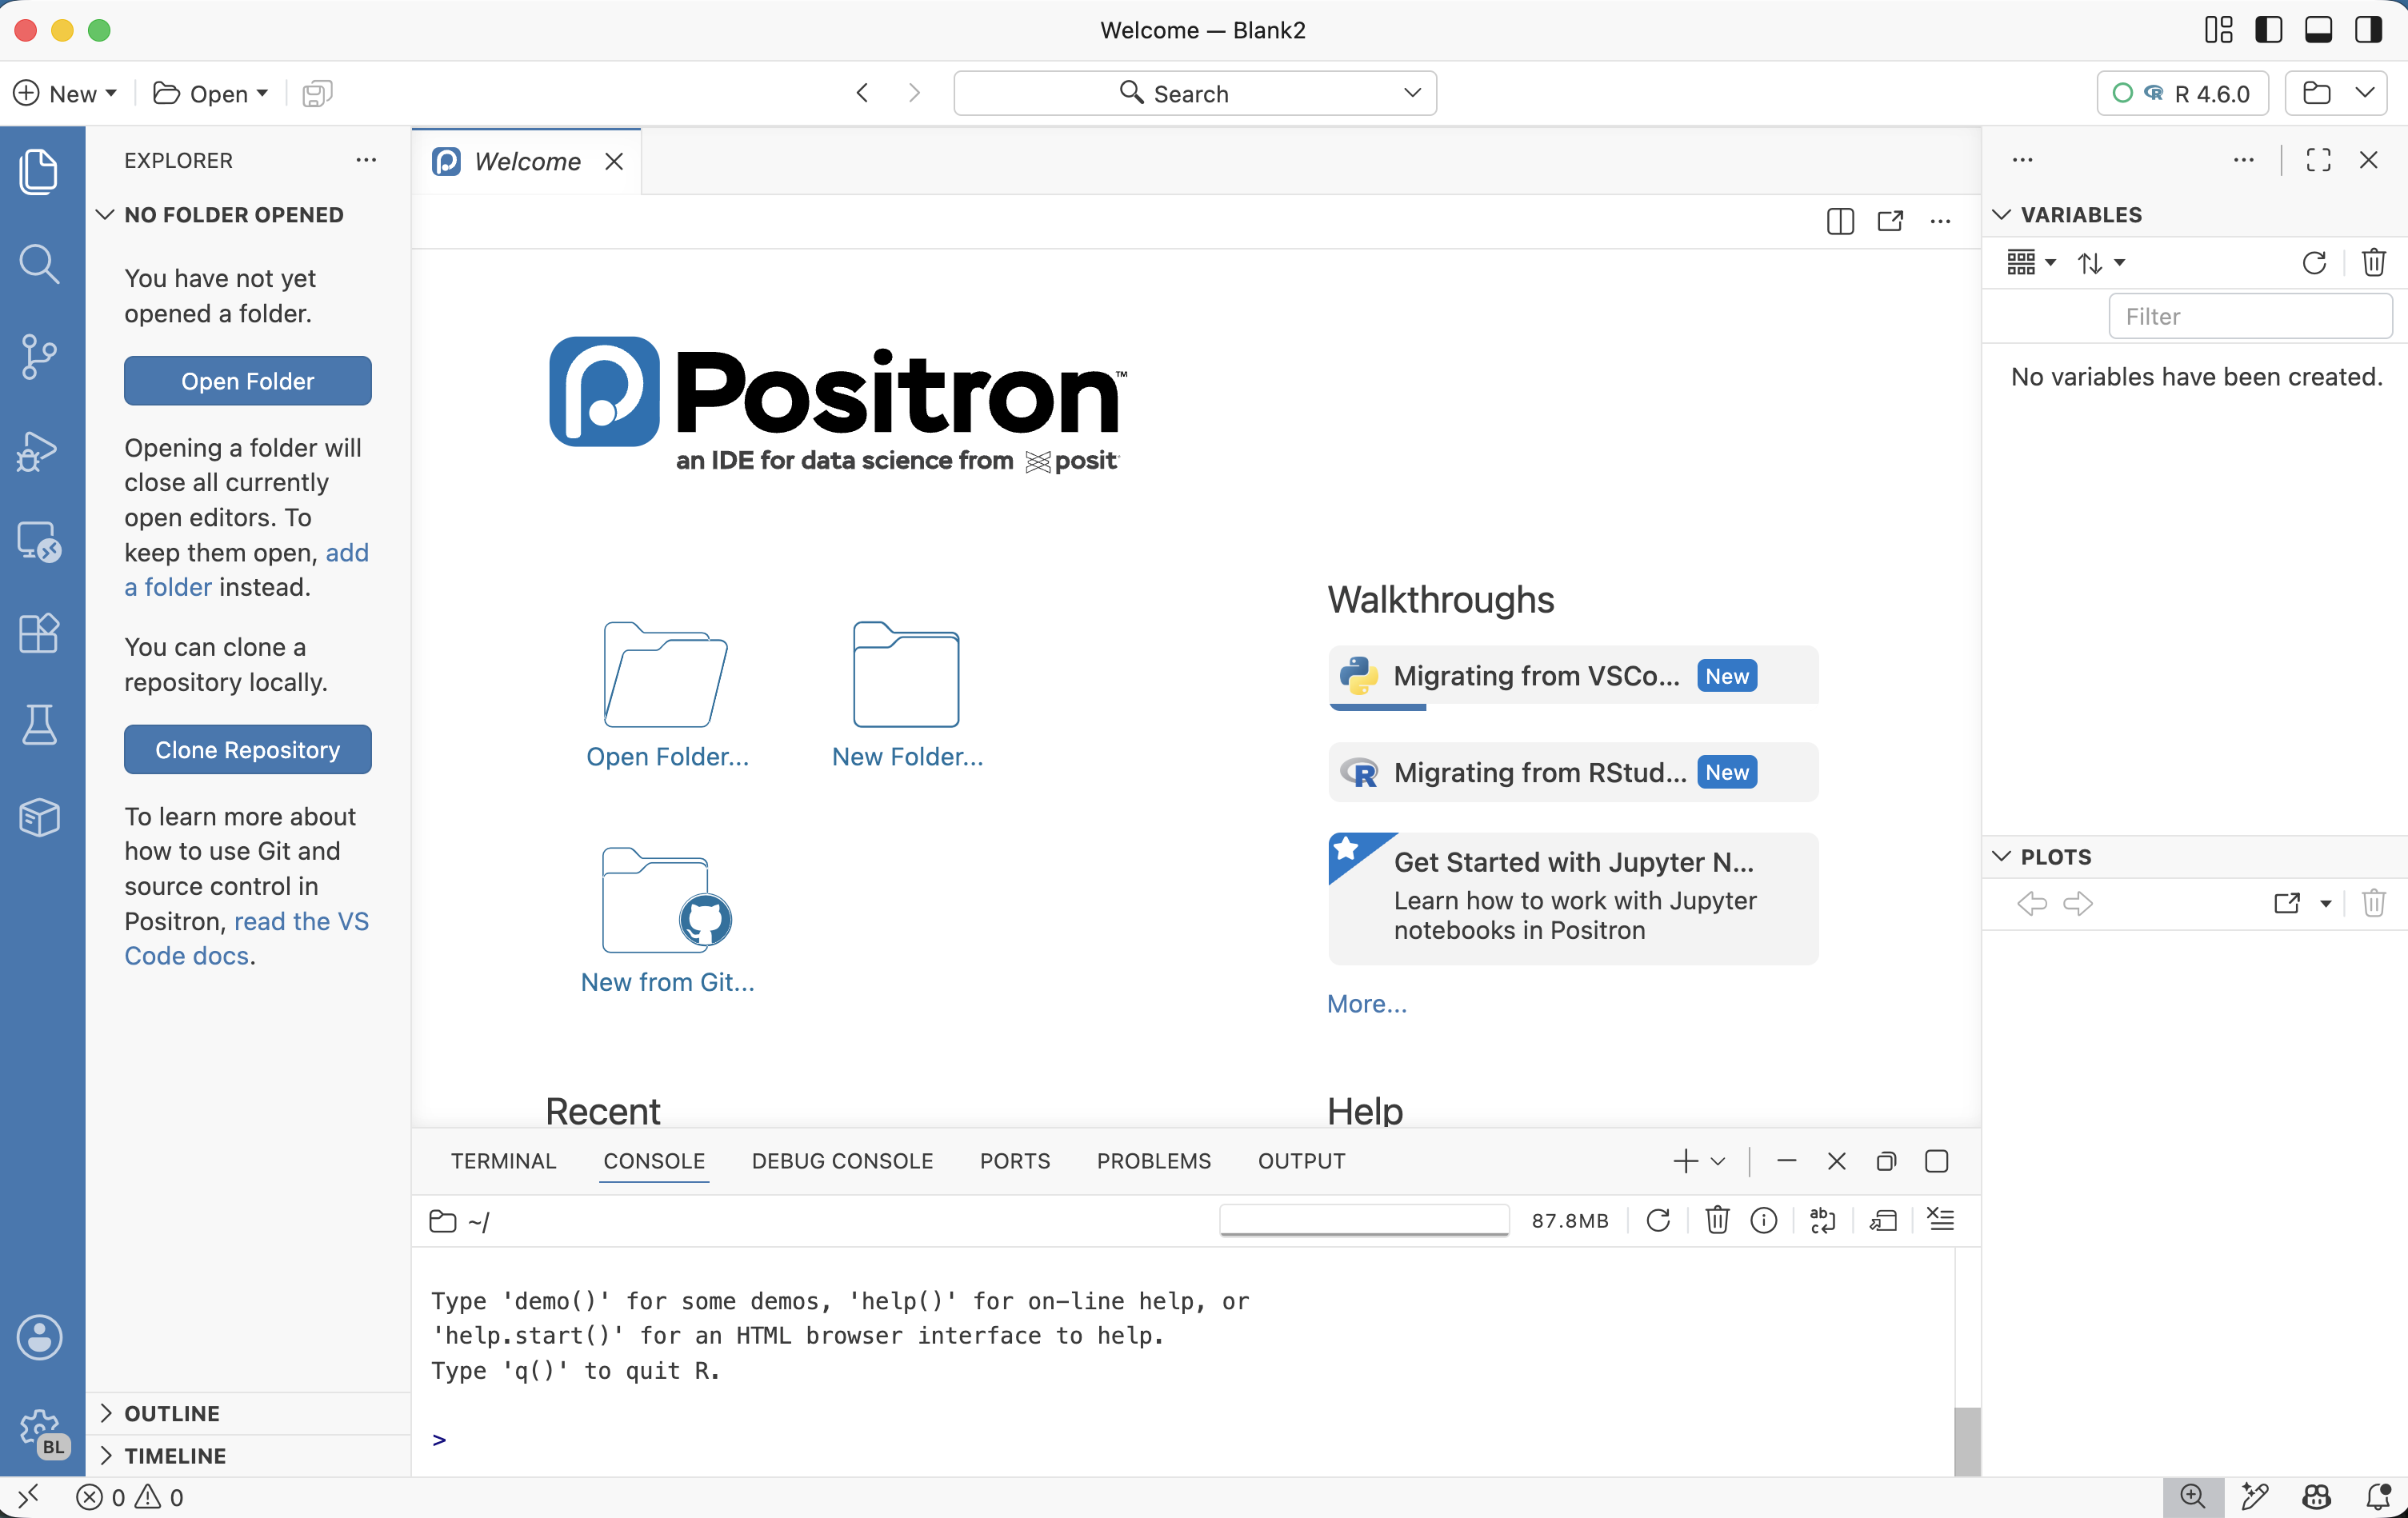Screen dimensions: 2408x1518
Task: Open the R 4.6.0 interpreter selector
Action: pos(2182,93)
